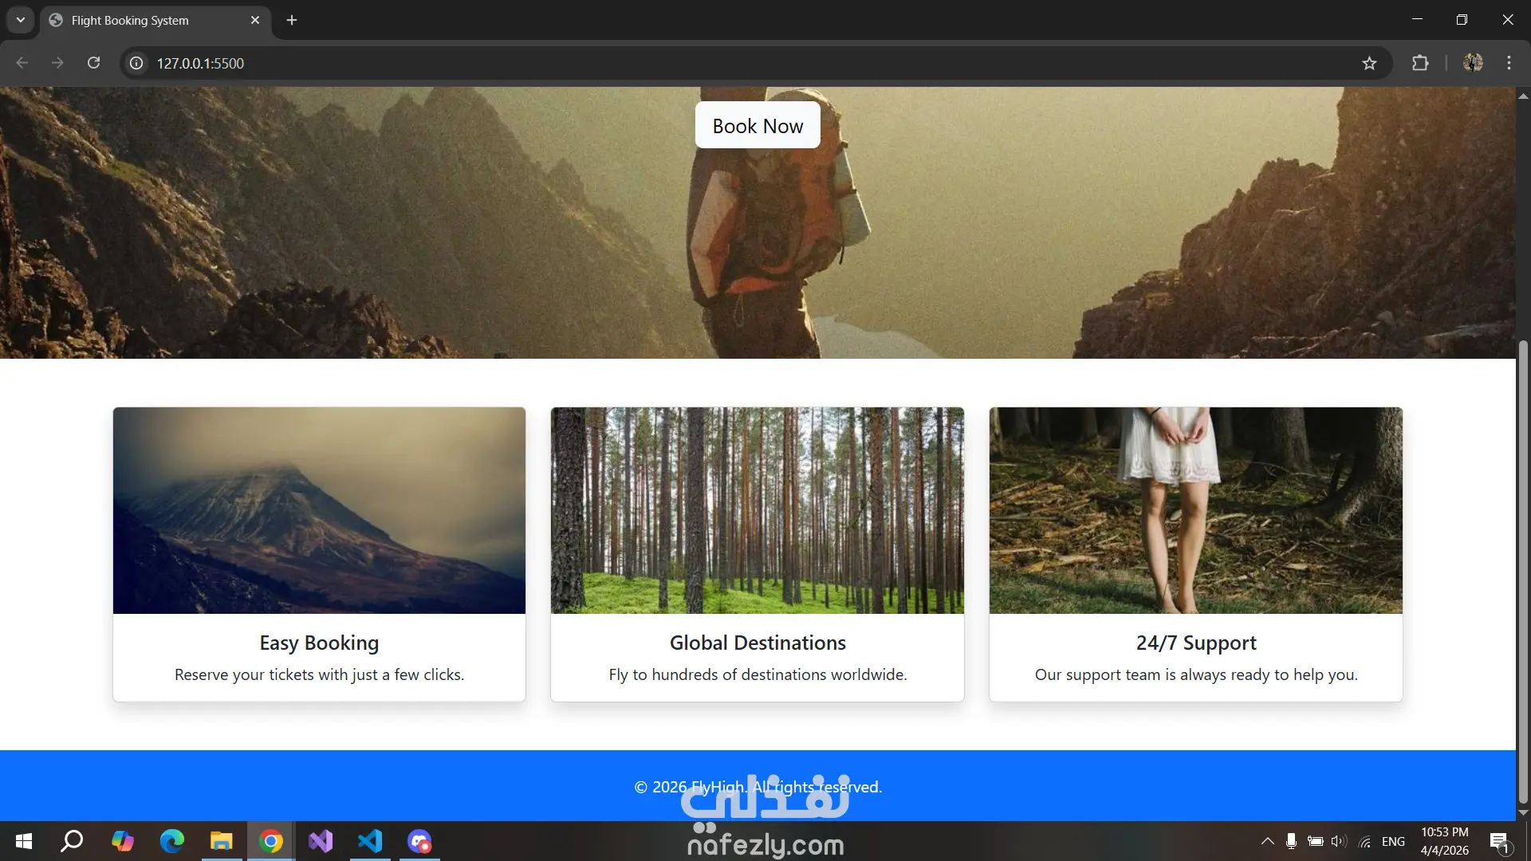This screenshot has width=1531, height=861.
Task: Bookmark this page with the star icon
Action: pyautogui.click(x=1369, y=63)
